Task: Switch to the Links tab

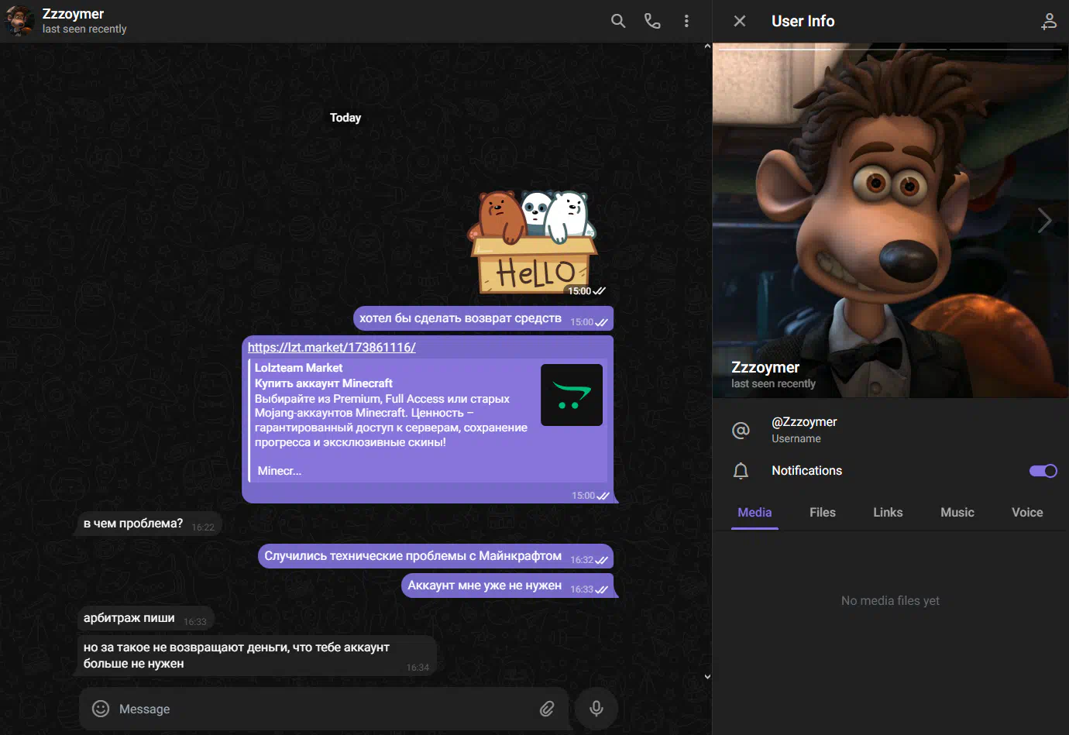Action: [888, 513]
